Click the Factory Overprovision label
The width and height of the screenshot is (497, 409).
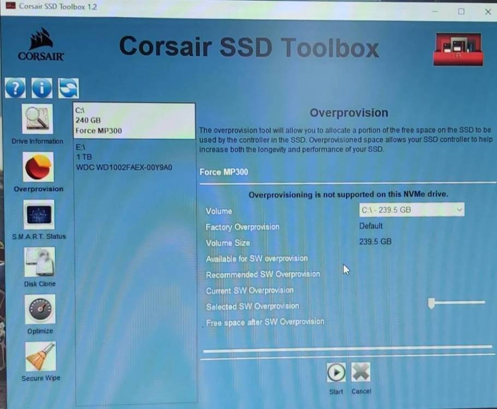[242, 227]
